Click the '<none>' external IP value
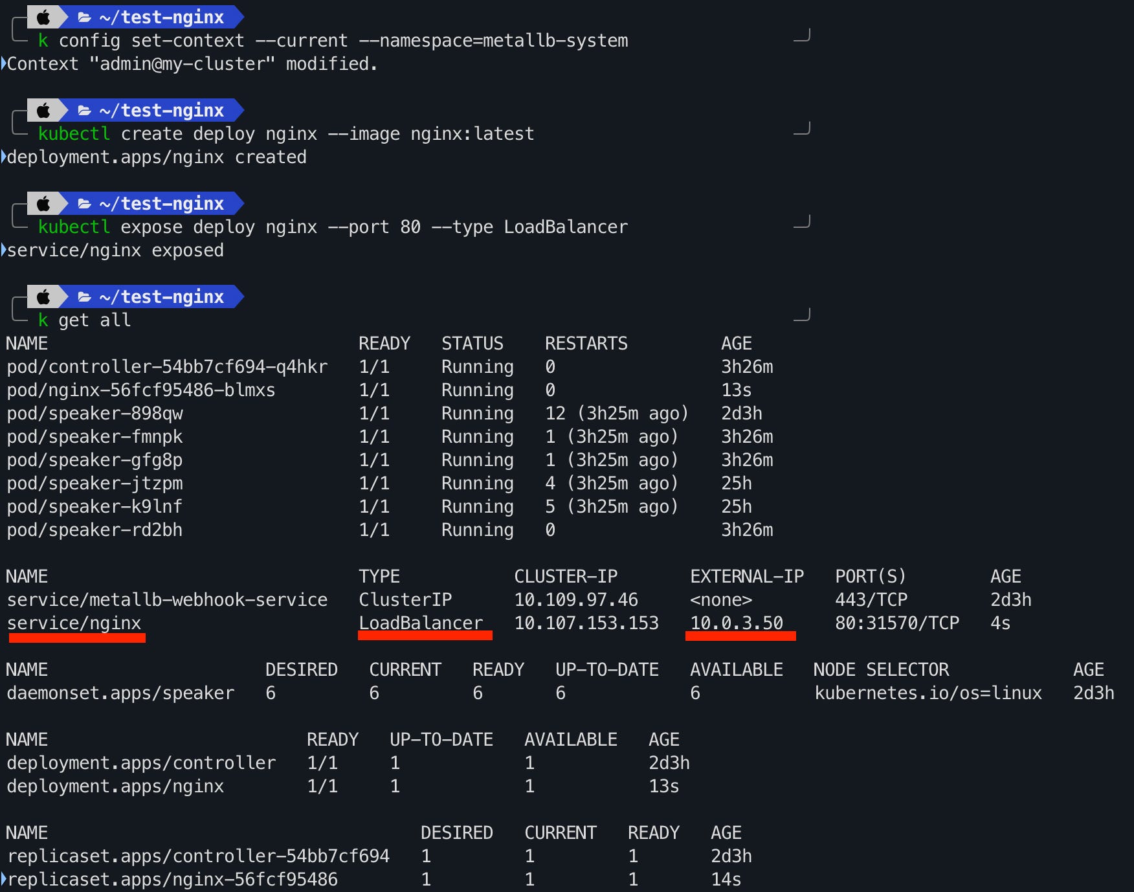Image resolution: width=1134 pixels, height=892 pixels. [x=721, y=600]
